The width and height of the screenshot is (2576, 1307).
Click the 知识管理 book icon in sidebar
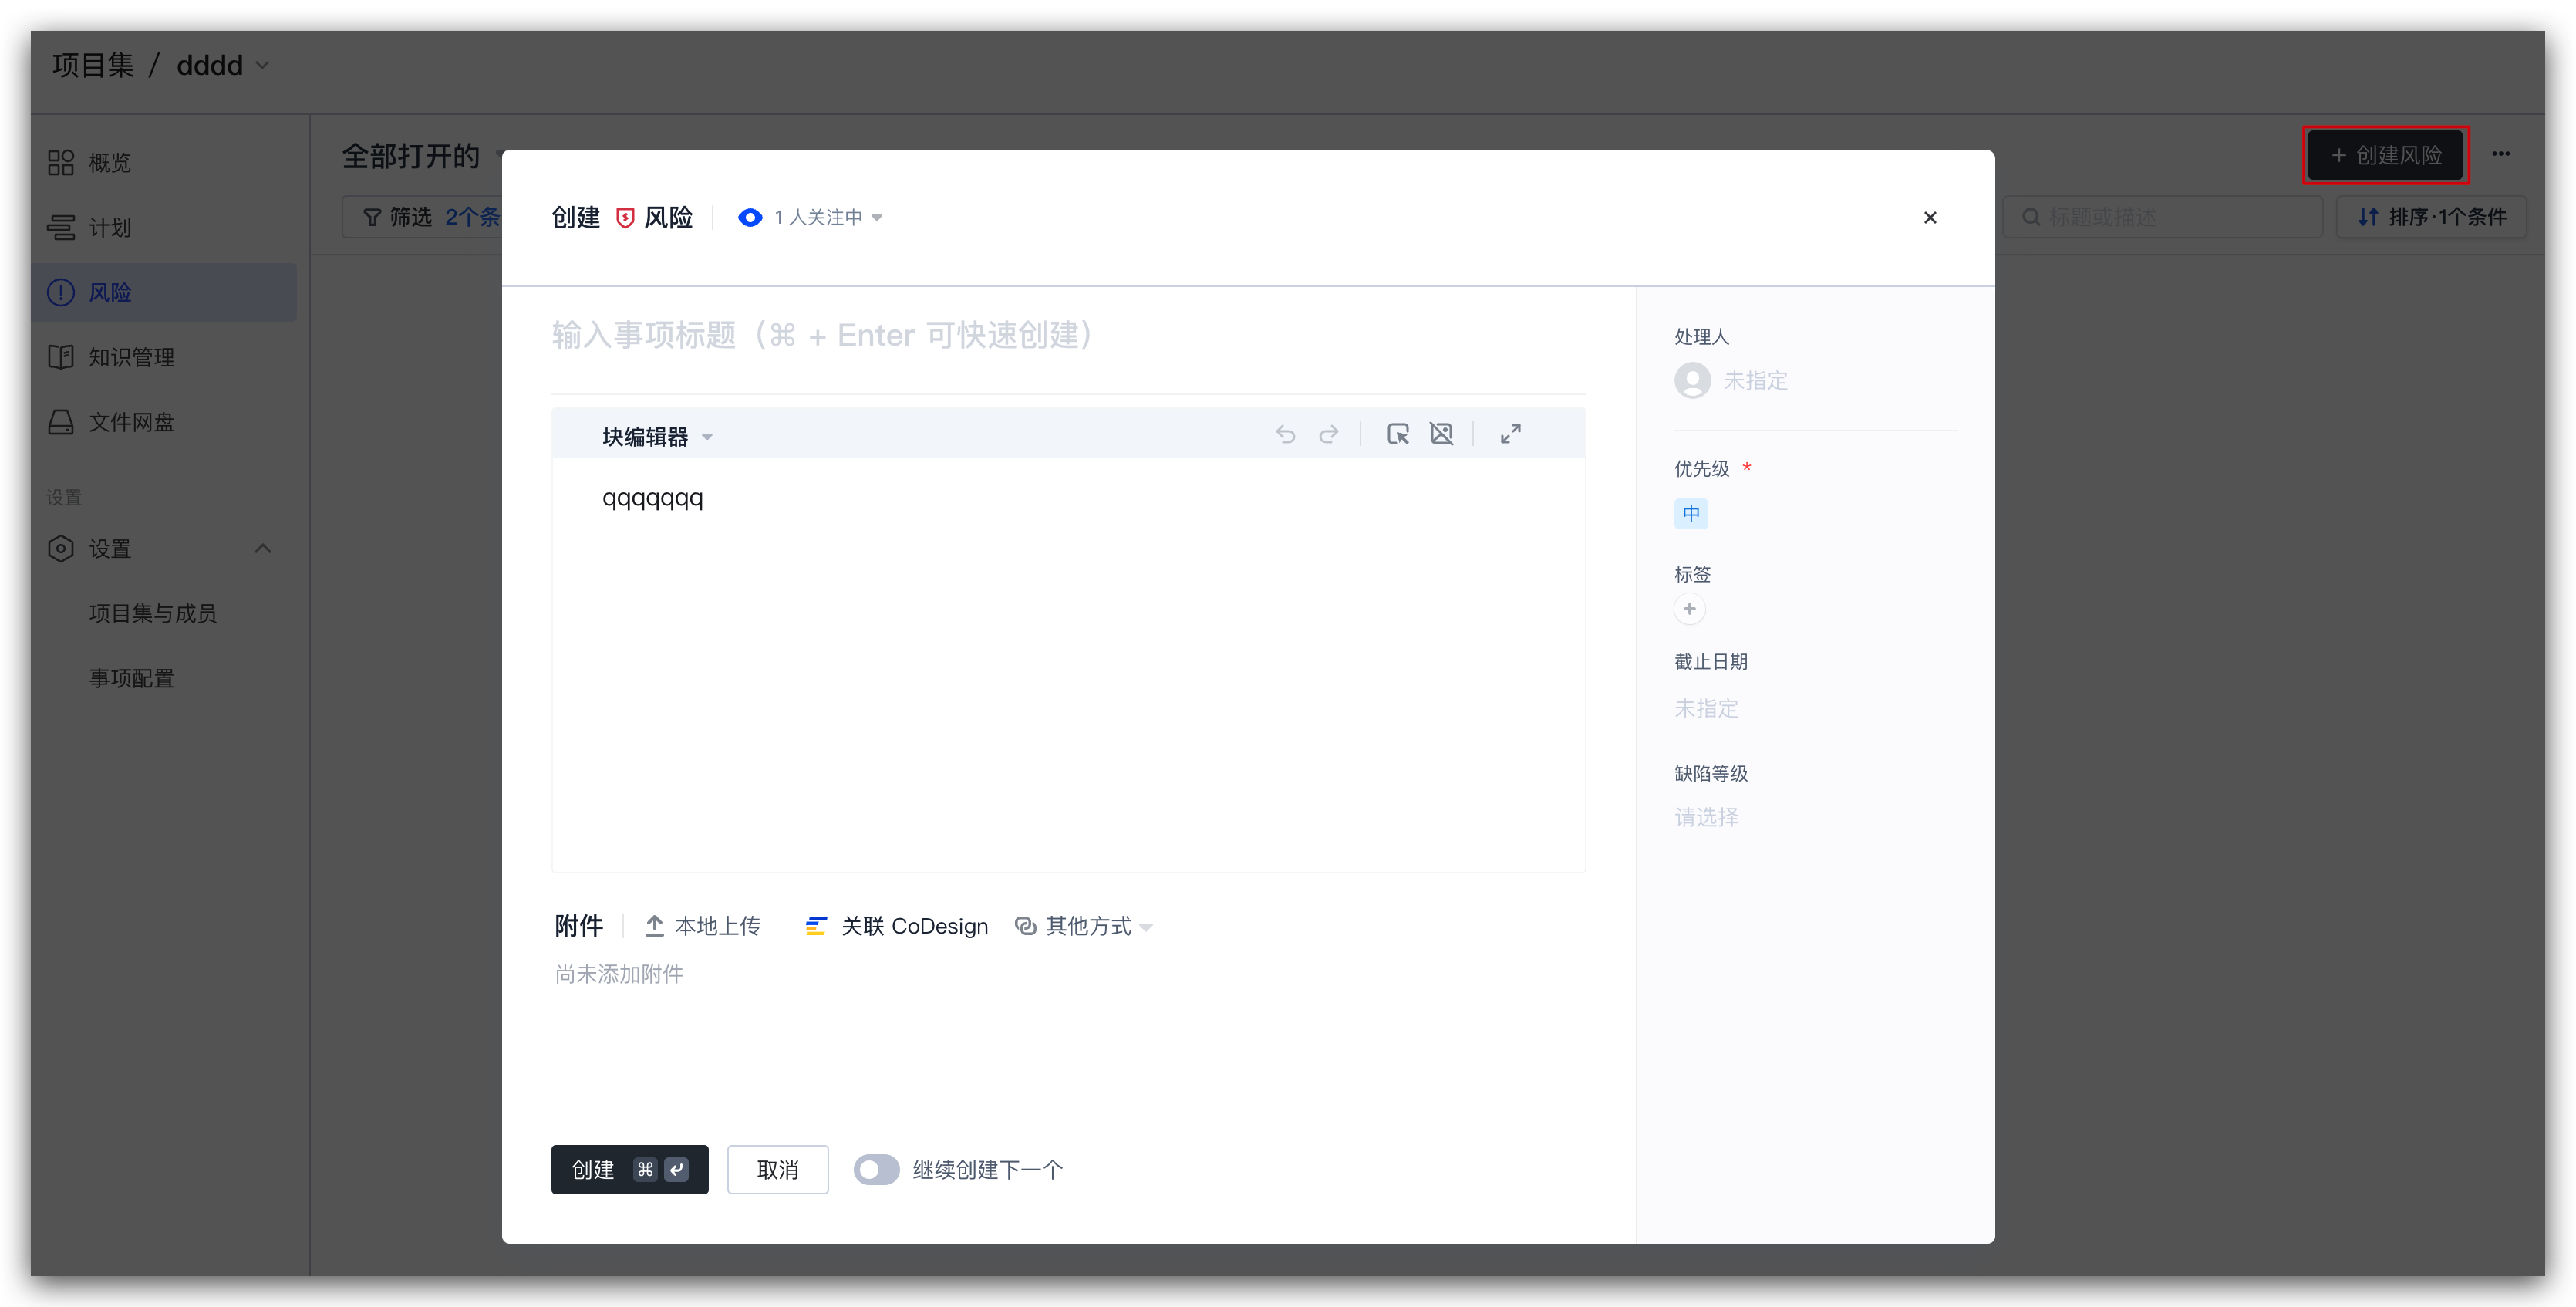click(61, 357)
